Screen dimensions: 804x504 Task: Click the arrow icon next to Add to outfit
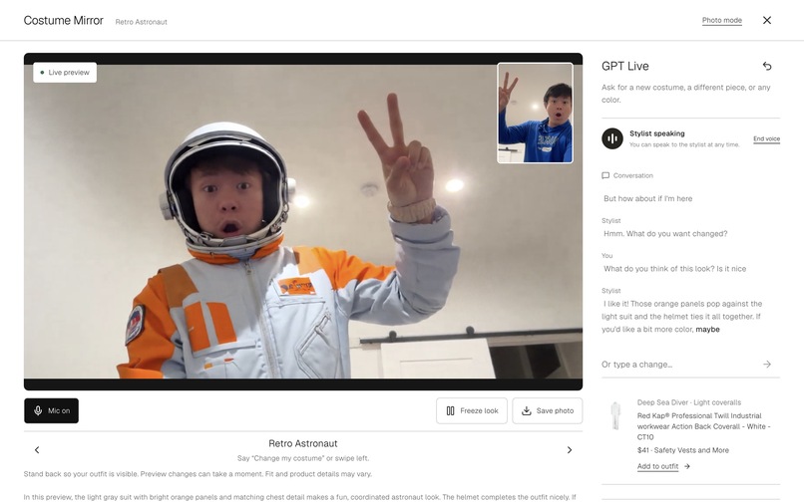click(687, 466)
